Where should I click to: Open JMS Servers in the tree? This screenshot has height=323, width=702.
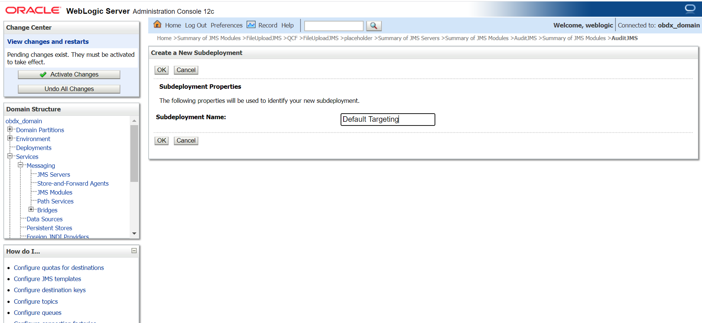(53, 174)
